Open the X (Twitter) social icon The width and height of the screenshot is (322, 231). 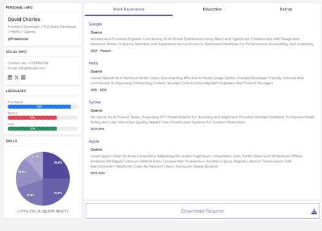[17, 77]
